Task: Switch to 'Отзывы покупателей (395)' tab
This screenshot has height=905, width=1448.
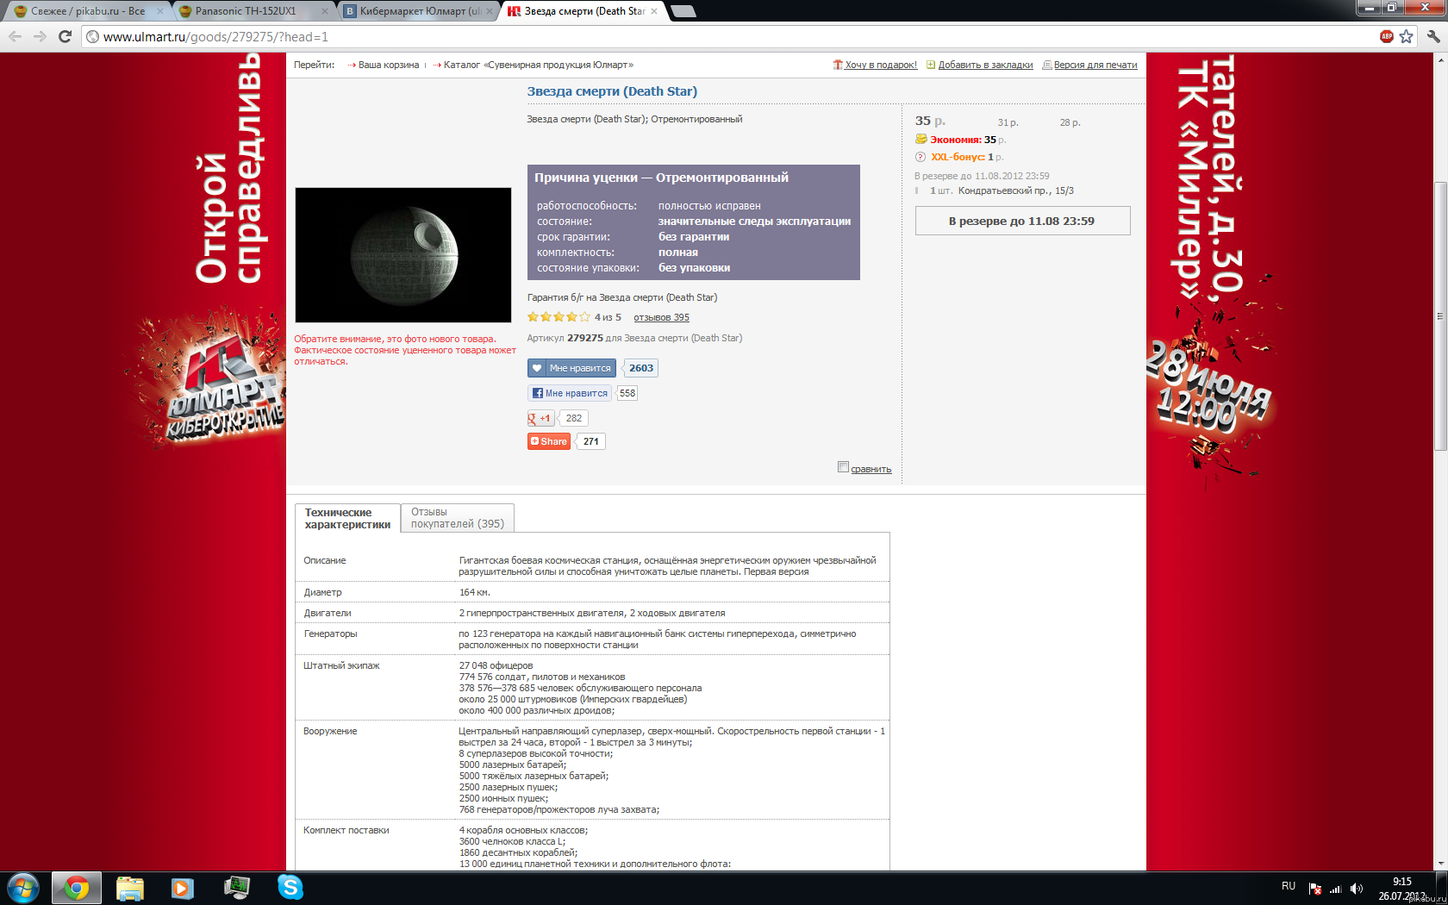Action: tap(457, 518)
